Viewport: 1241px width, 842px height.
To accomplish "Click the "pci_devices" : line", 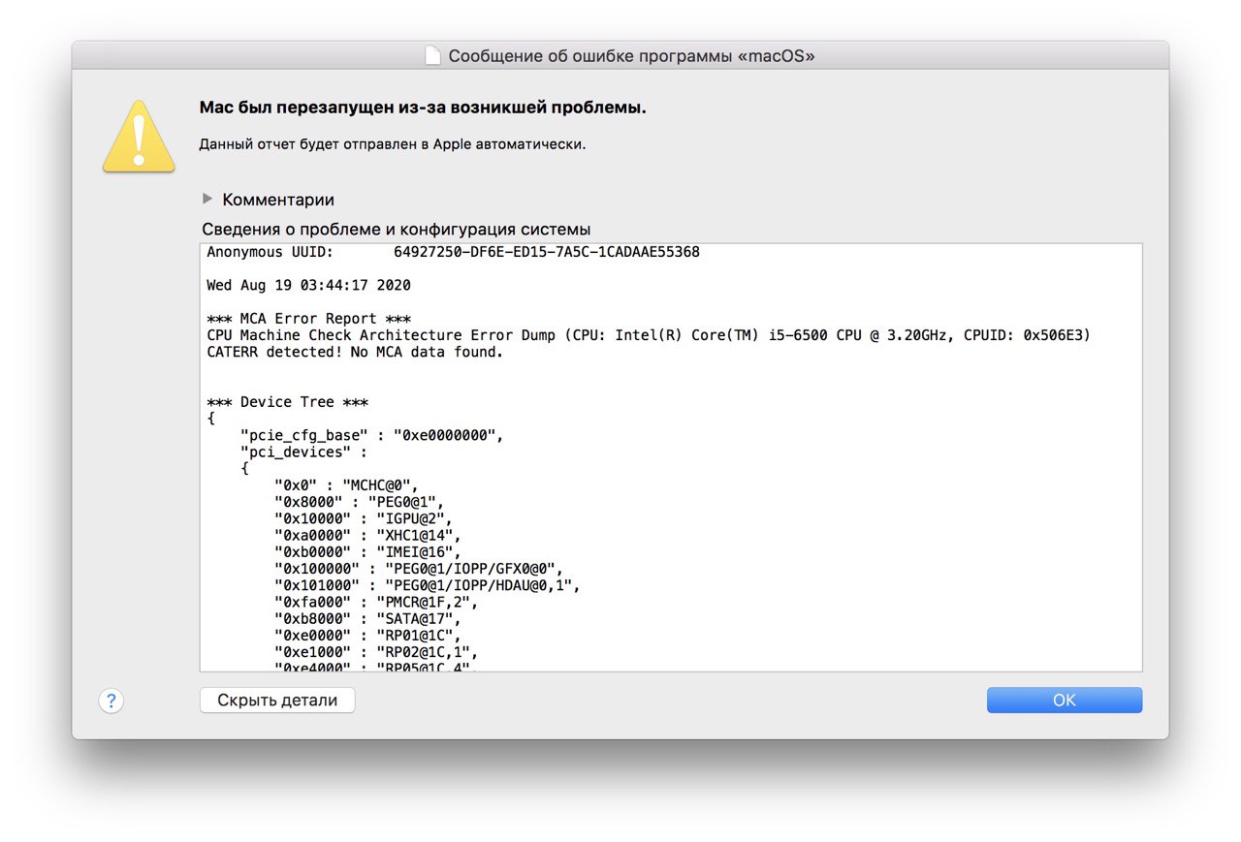I will [304, 452].
